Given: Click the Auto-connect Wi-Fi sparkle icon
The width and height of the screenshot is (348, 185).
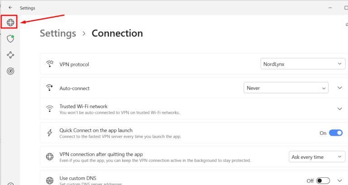Looking at the screenshot, I should click(50, 88).
